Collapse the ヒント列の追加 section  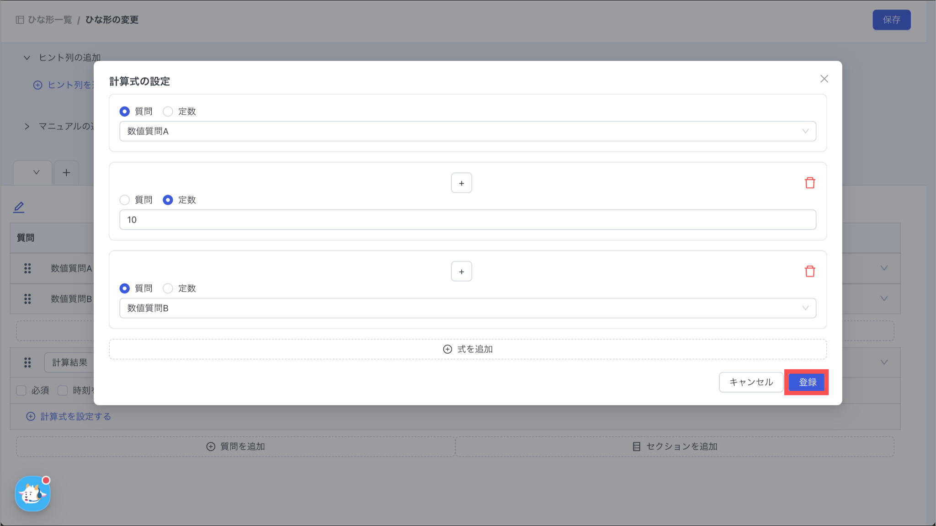tap(27, 58)
